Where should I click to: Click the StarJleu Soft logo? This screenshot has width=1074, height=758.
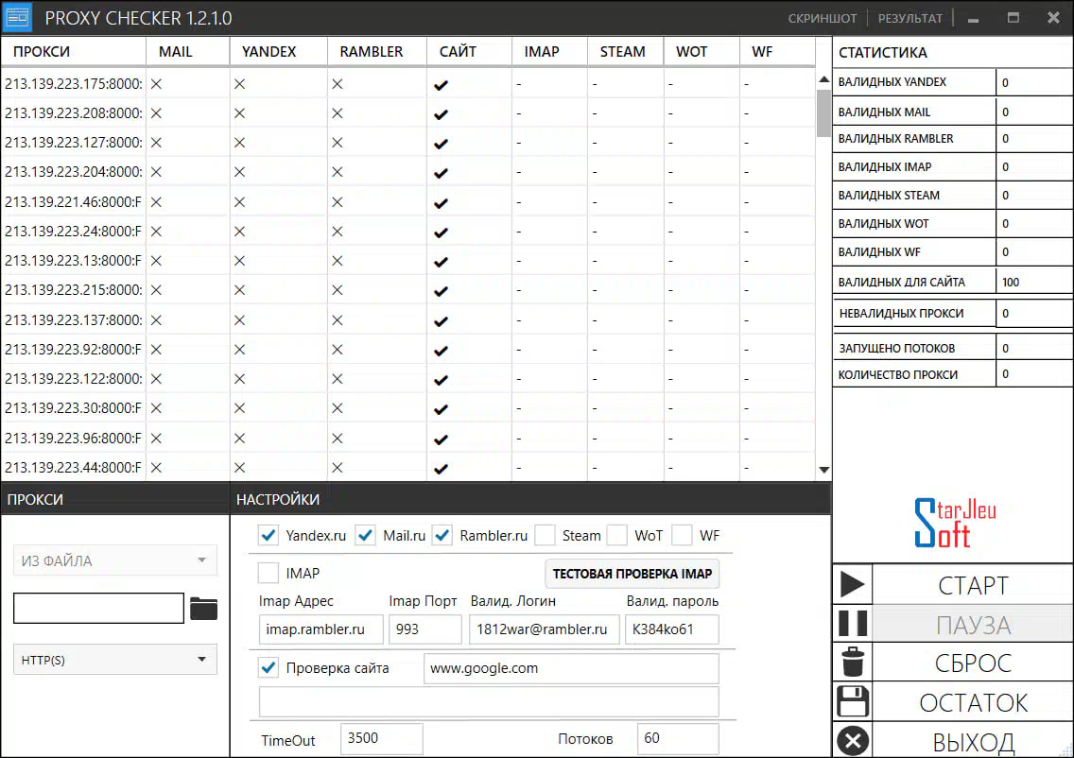(x=955, y=523)
